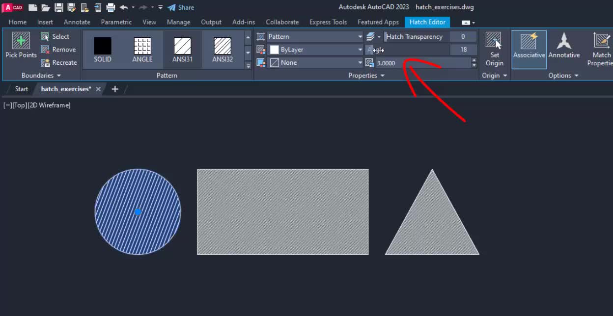Viewport: 613px width, 316px height.
Task: Expand the Boundaries panel expander
Action: [57, 75]
